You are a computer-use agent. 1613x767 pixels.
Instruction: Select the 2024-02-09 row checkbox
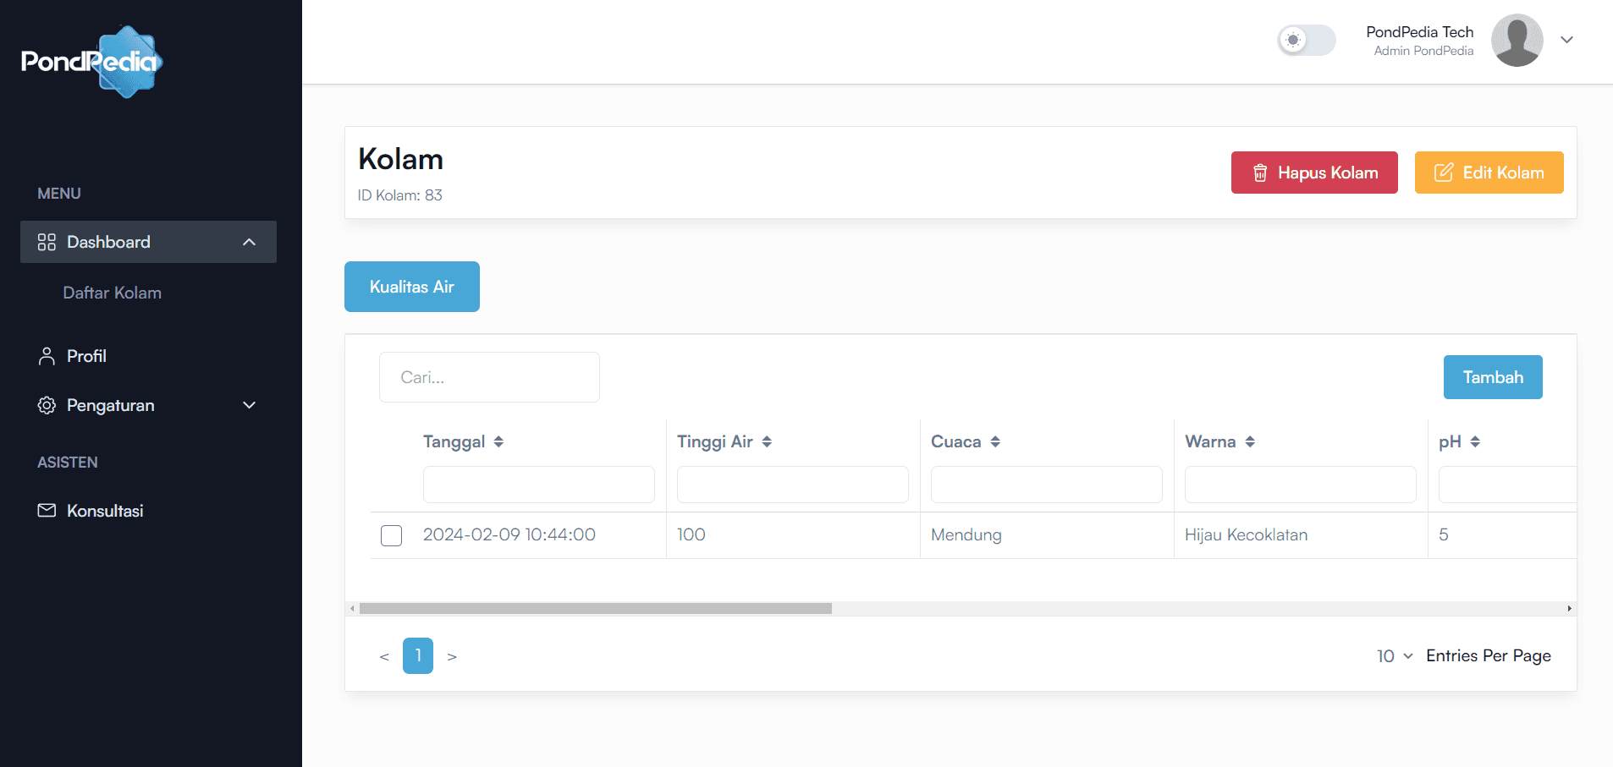pos(391,535)
